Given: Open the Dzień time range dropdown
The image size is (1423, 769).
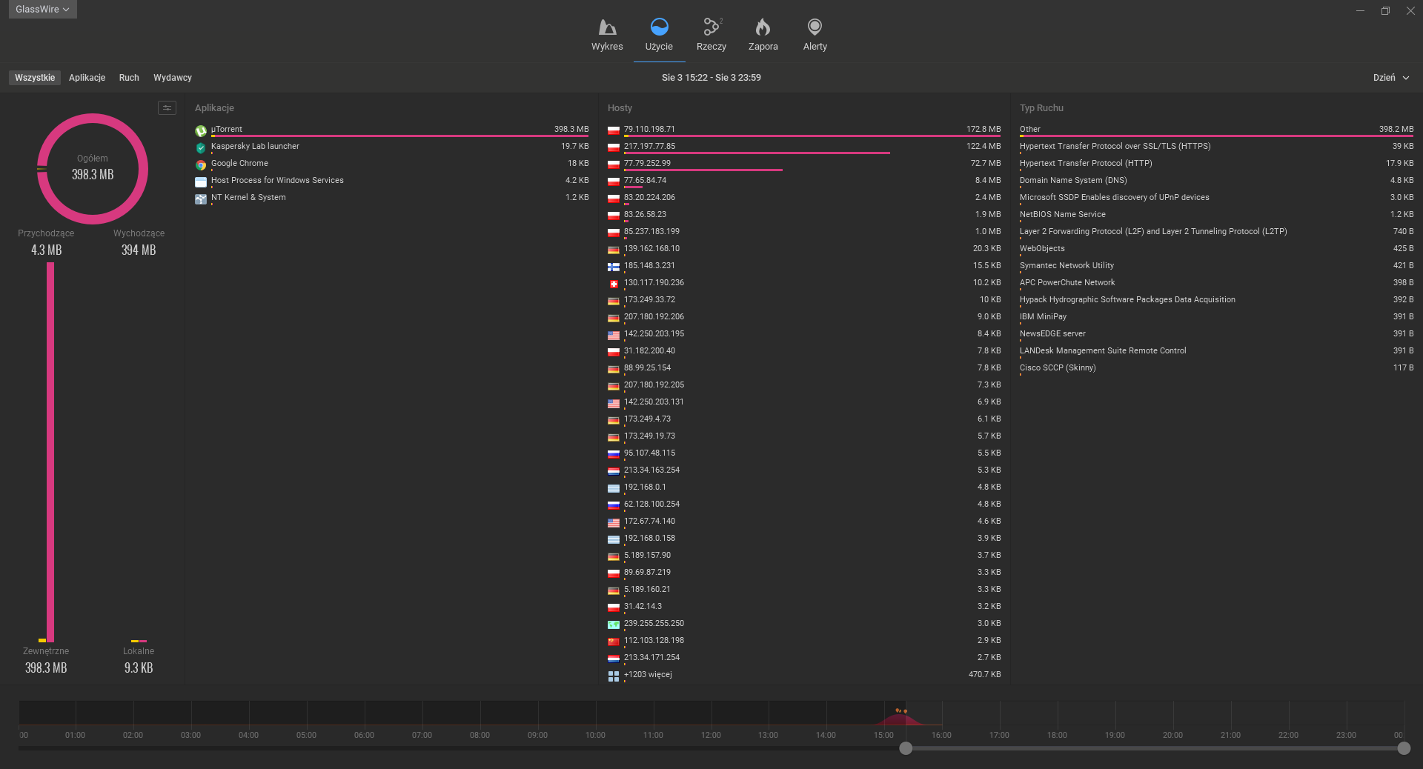Looking at the screenshot, I should coord(1391,78).
